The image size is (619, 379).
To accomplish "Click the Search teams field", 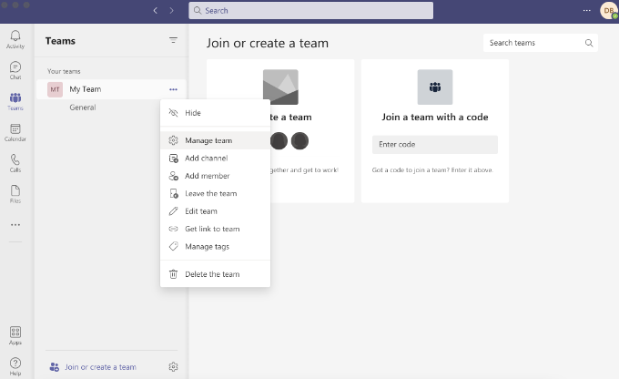I will 541,43.
